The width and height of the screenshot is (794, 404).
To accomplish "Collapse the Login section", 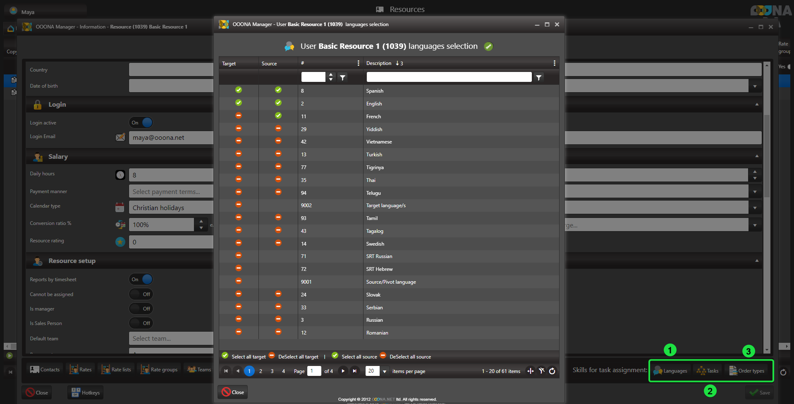I will (757, 104).
